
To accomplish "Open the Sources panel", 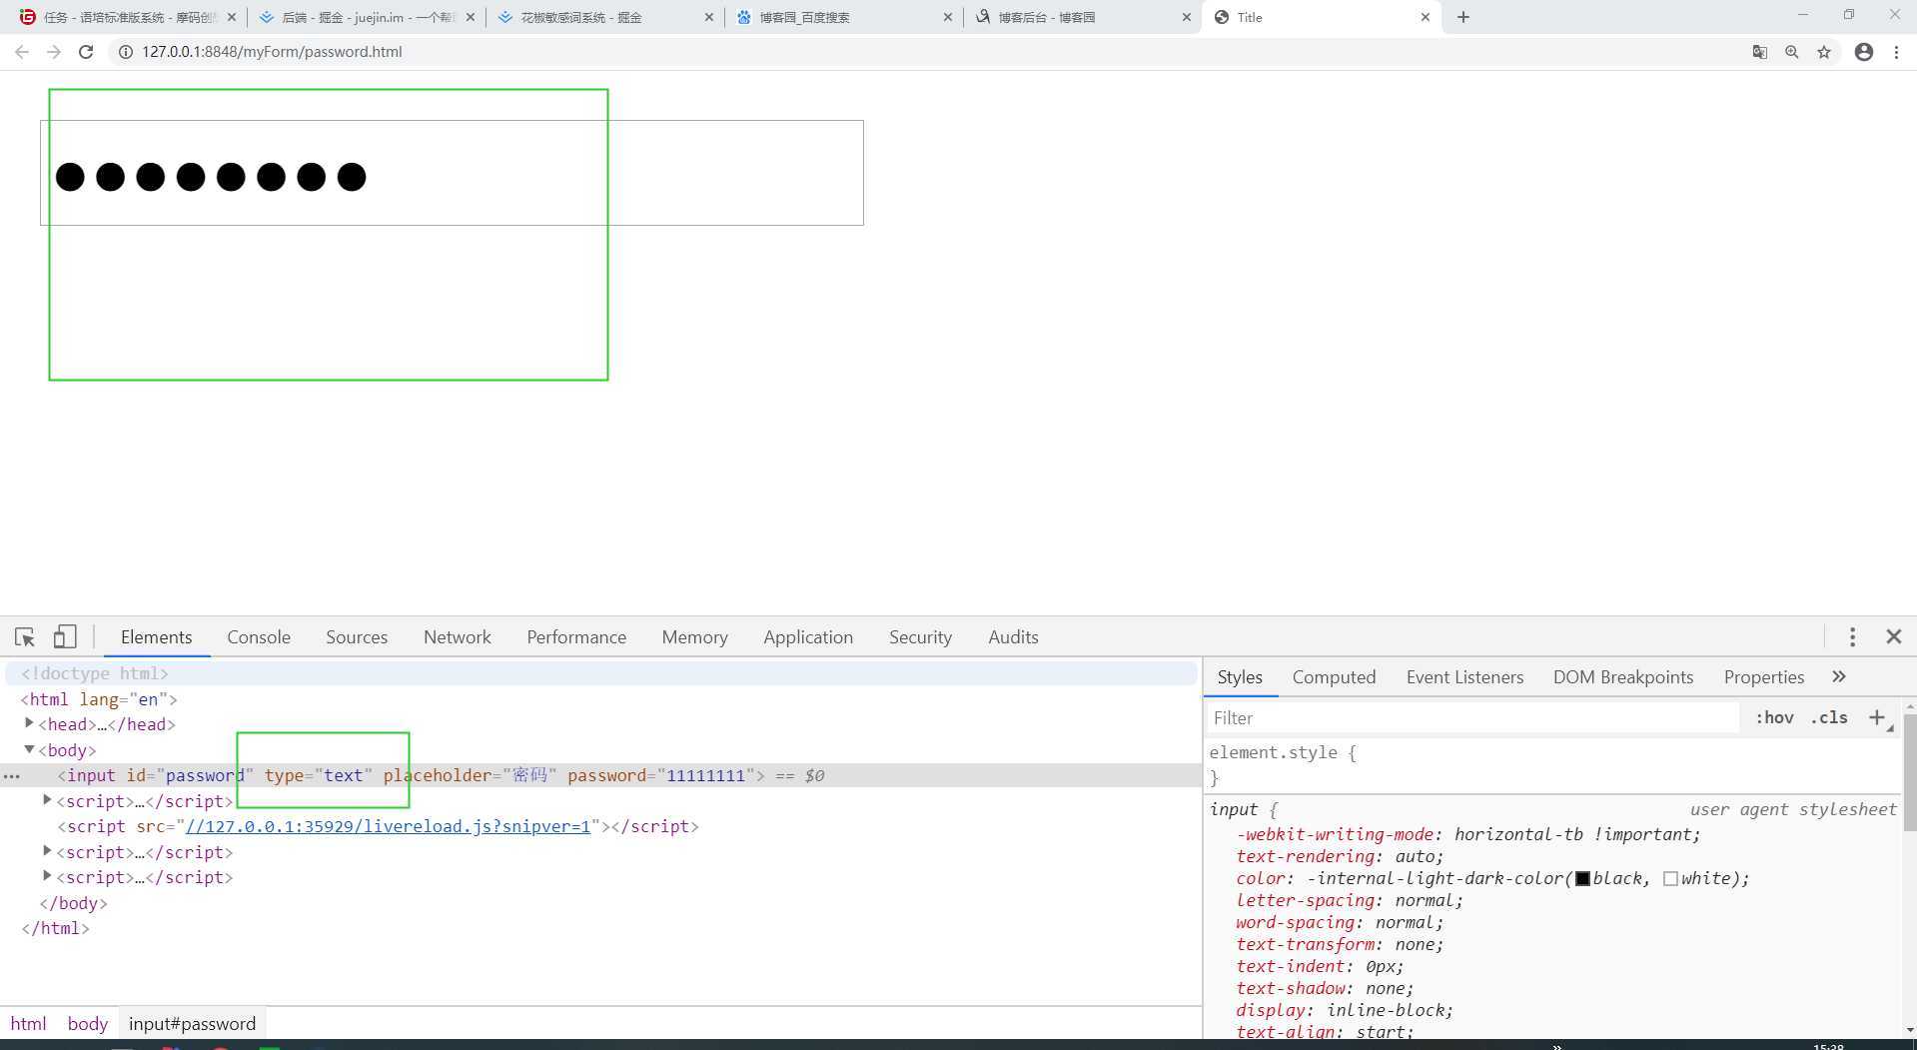I will tap(357, 637).
